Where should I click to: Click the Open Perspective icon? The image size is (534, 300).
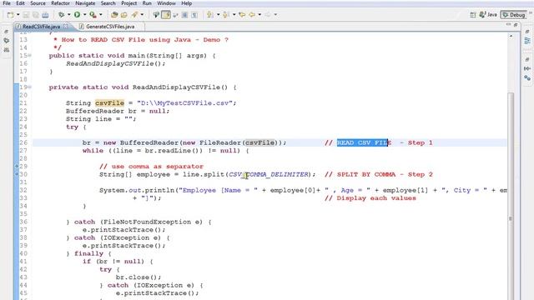(x=473, y=15)
